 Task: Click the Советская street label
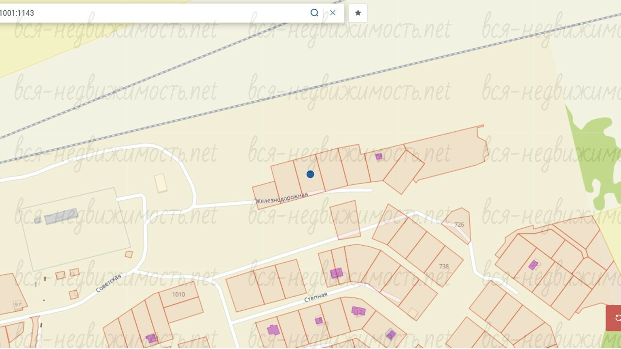pos(108,283)
